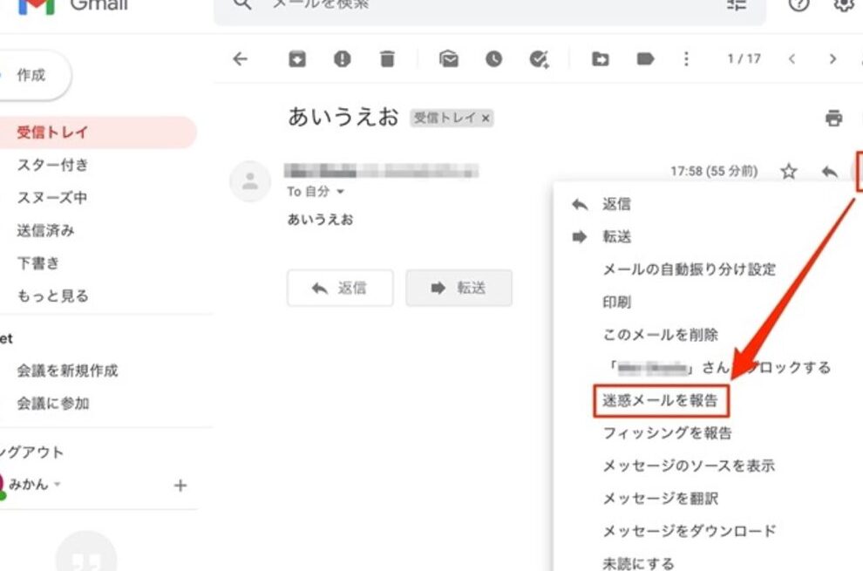This screenshot has height=571, width=863.
Task: Choose メールの自動振り分け設定 menu item
Action: coord(689,269)
